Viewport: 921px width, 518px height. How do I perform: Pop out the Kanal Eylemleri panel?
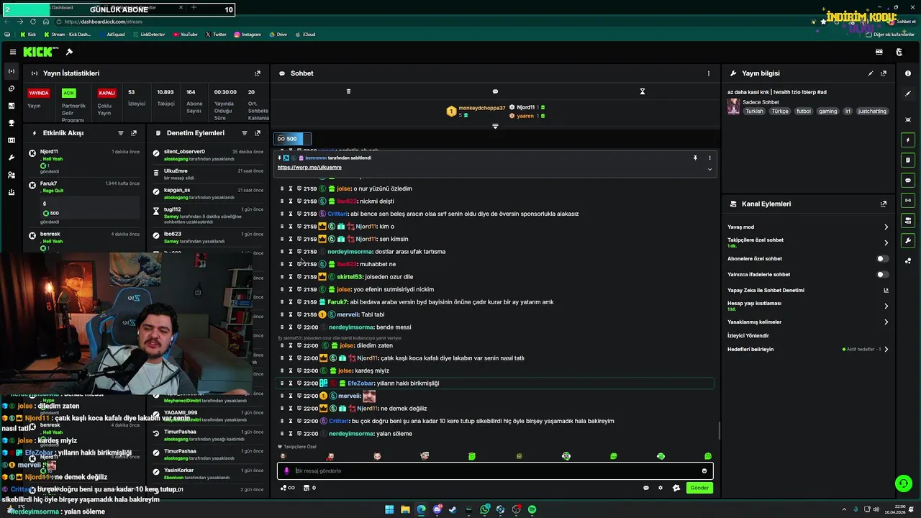(884, 204)
